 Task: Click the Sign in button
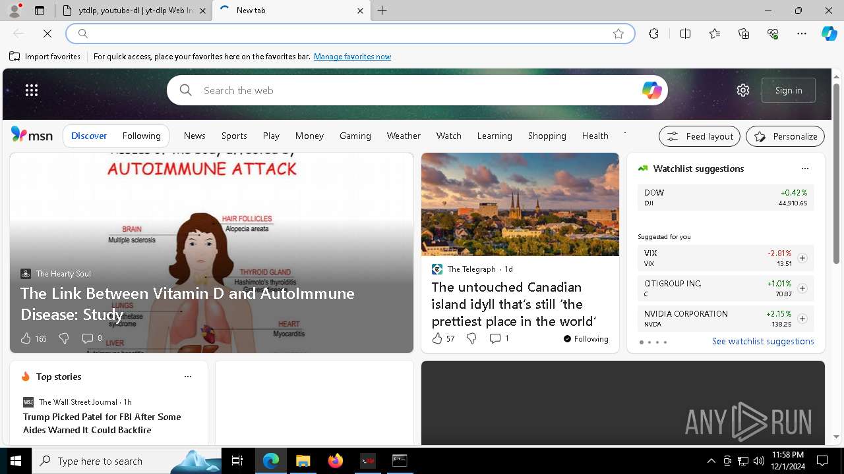pyautogui.click(x=789, y=90)
